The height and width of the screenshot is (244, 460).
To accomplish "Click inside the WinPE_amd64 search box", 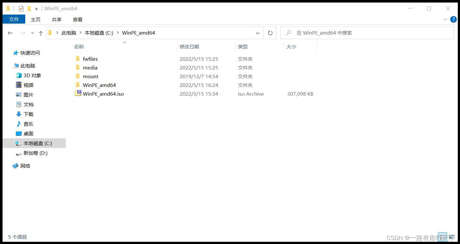I will tap(340, 33).
